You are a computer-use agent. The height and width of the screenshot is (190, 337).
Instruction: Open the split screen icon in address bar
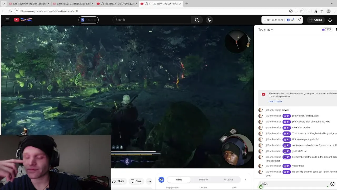(x=296, y=11)
